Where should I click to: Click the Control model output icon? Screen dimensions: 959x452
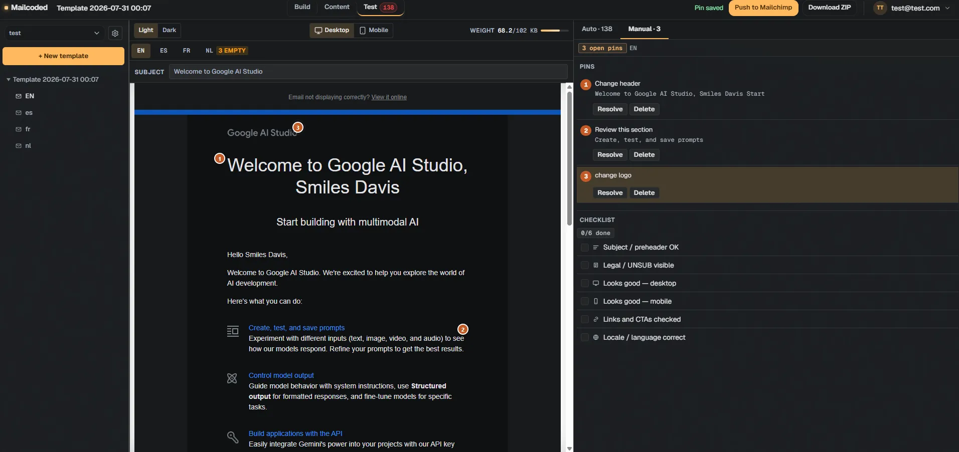point(232,378)
